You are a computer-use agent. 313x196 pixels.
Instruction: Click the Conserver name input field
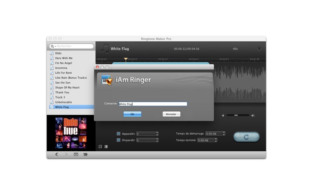pos(153,104)
